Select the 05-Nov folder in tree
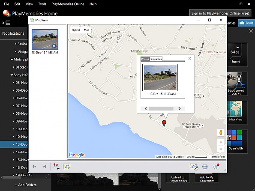255x191 pixels. [x=21, y=83]
